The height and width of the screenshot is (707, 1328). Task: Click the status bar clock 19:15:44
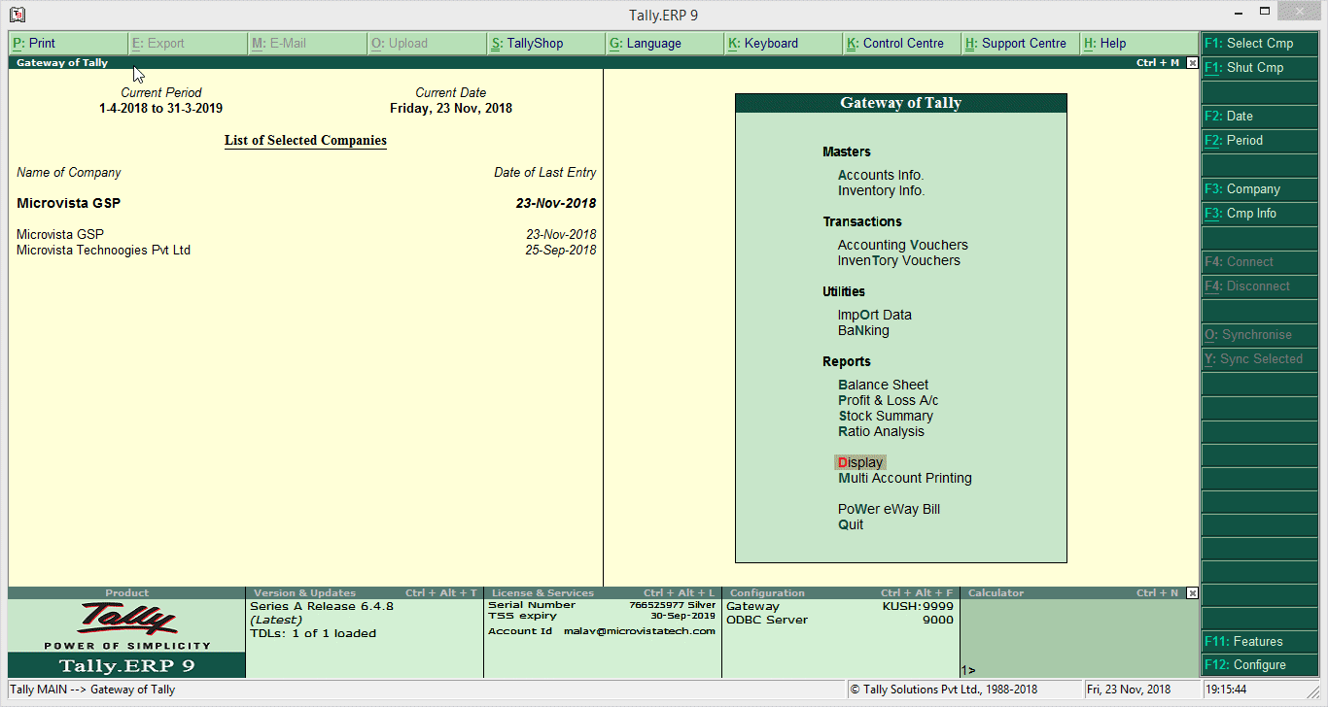coord(1225,690)
